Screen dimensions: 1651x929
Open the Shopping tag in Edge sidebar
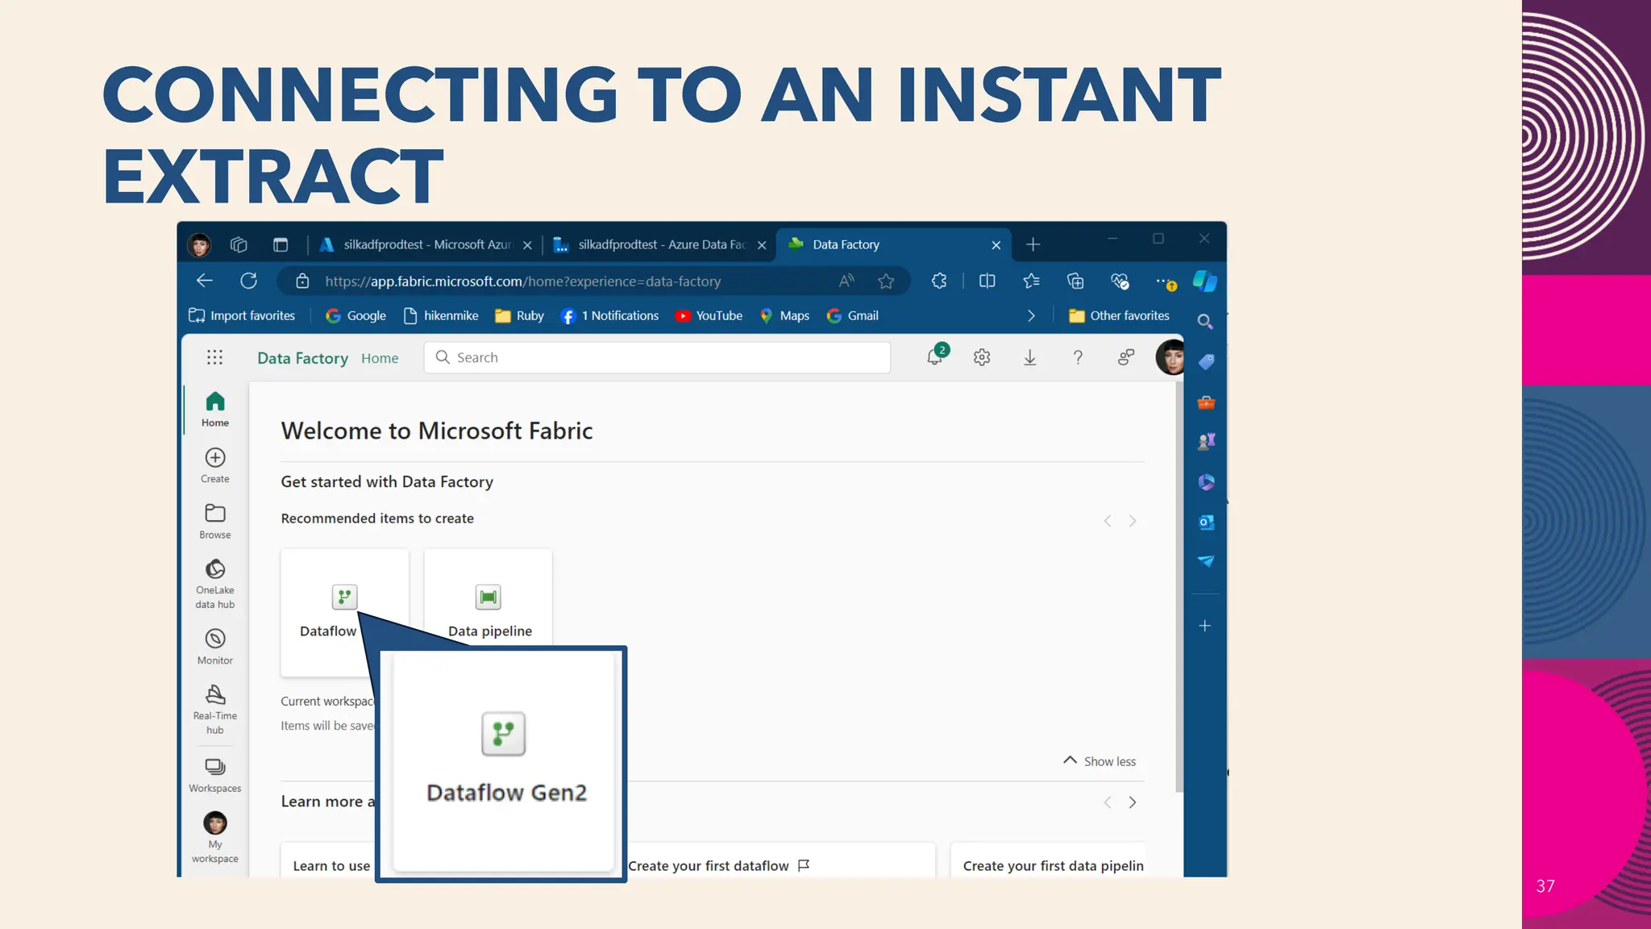click(x=1206, y=361)
